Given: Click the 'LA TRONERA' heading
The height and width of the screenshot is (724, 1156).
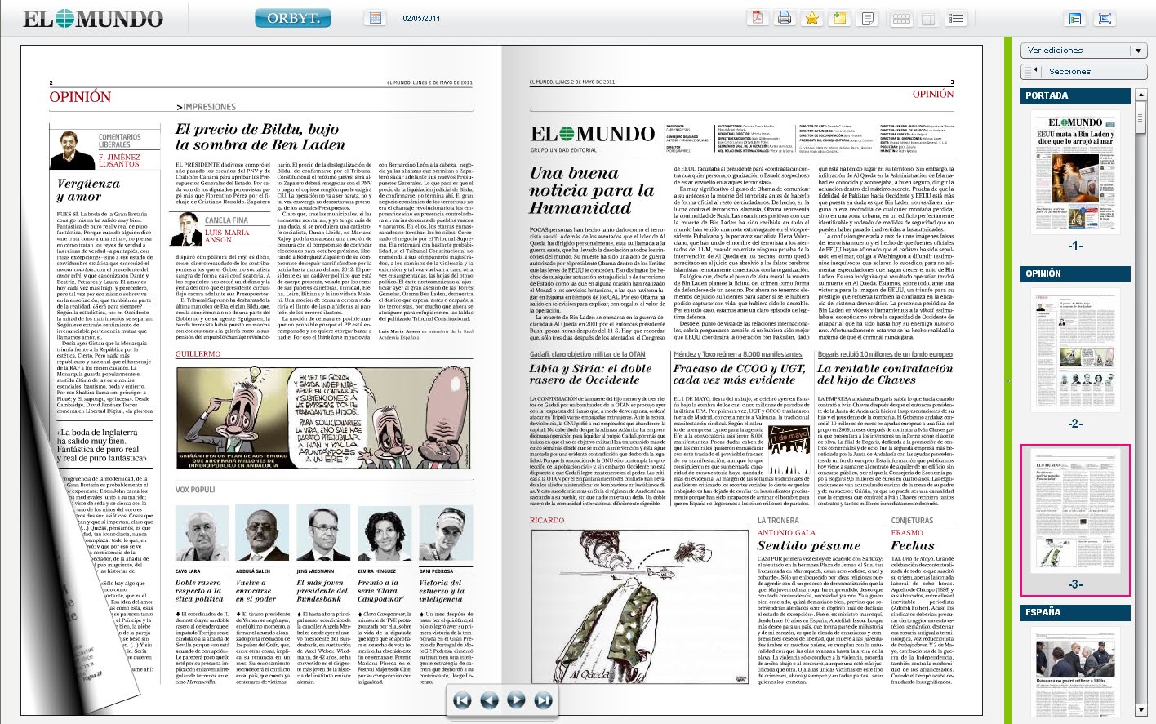Looking at the screenshot, I should click(x=778, y=520).
